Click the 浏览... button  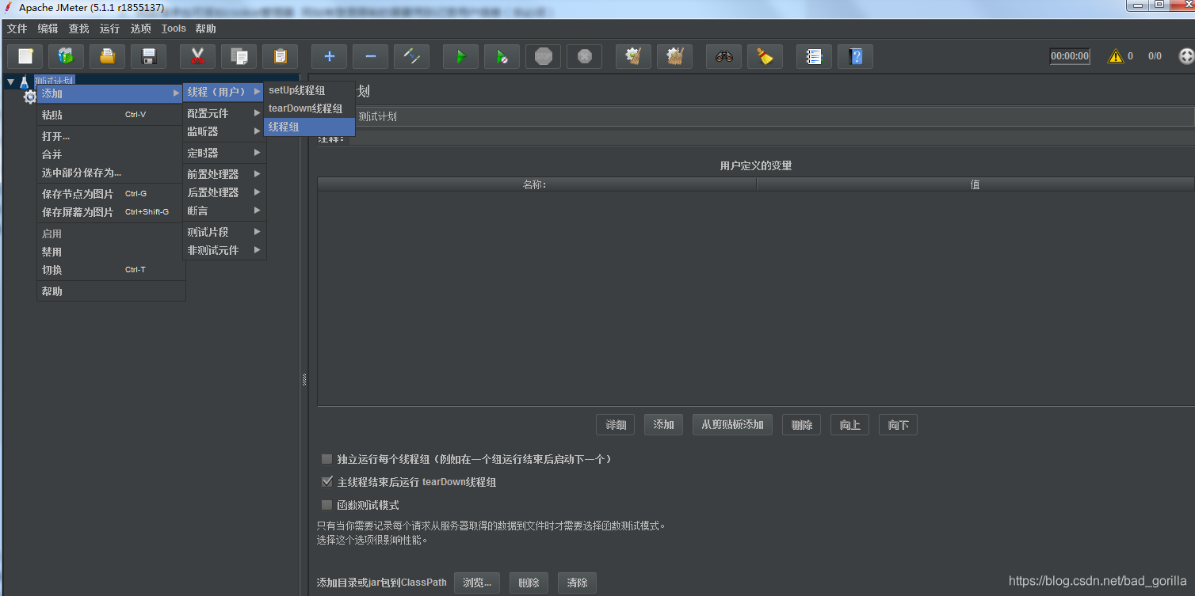click(x=477, y=583)
